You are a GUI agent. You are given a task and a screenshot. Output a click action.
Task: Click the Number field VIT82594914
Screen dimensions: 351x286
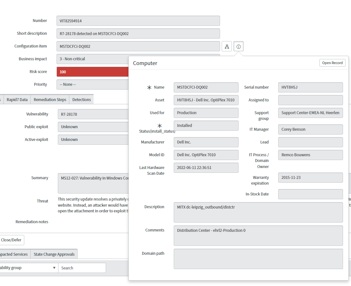click(138, 21)
